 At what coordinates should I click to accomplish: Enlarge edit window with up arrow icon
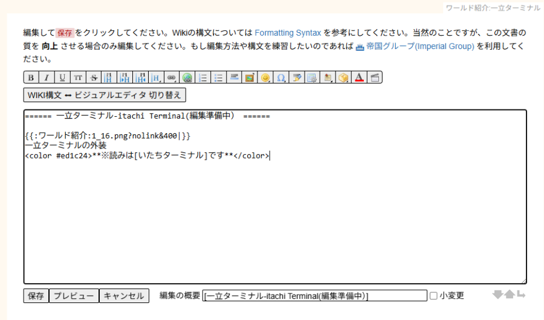[510, 295]
